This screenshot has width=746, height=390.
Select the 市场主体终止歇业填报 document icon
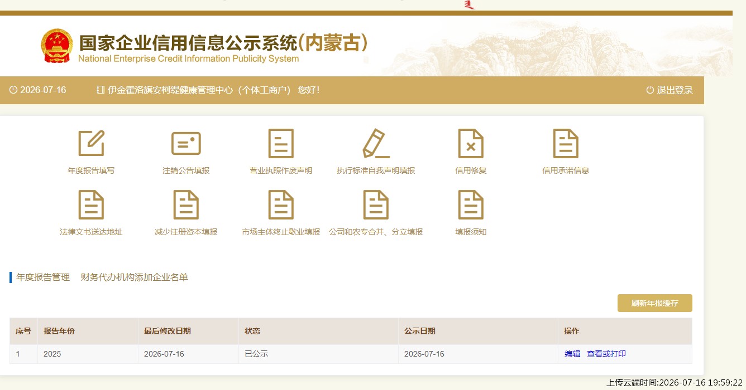(x=281, y=204)
